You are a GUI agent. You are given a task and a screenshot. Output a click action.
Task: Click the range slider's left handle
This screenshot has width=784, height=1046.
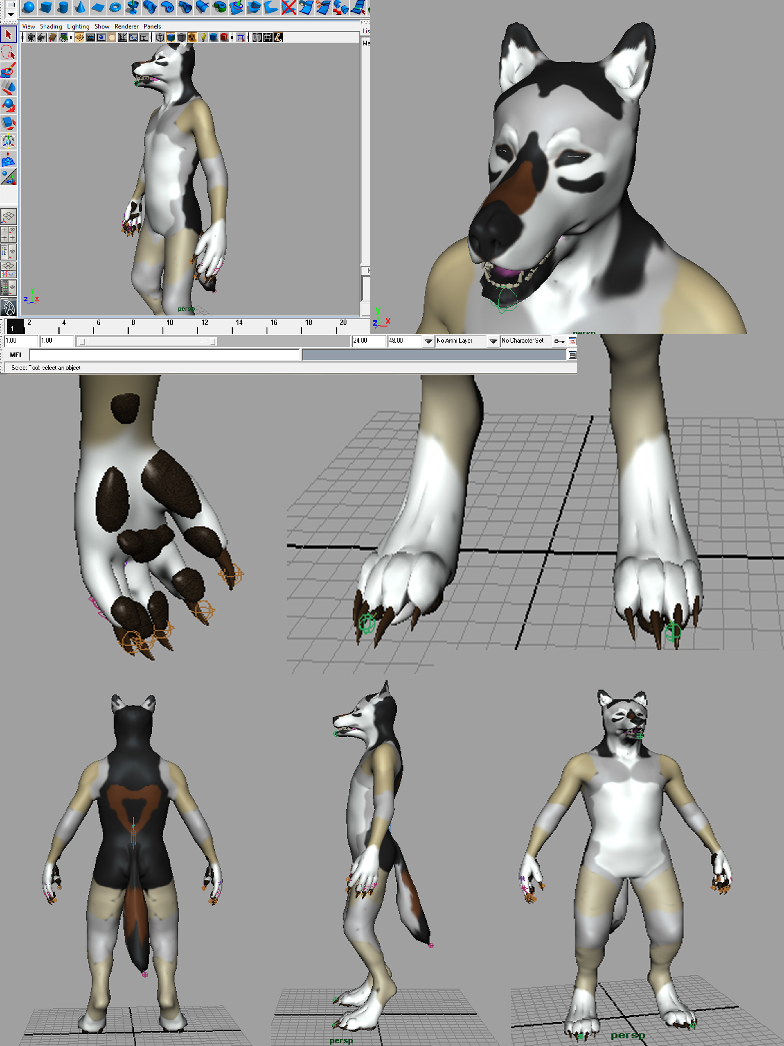click(82, 341)
